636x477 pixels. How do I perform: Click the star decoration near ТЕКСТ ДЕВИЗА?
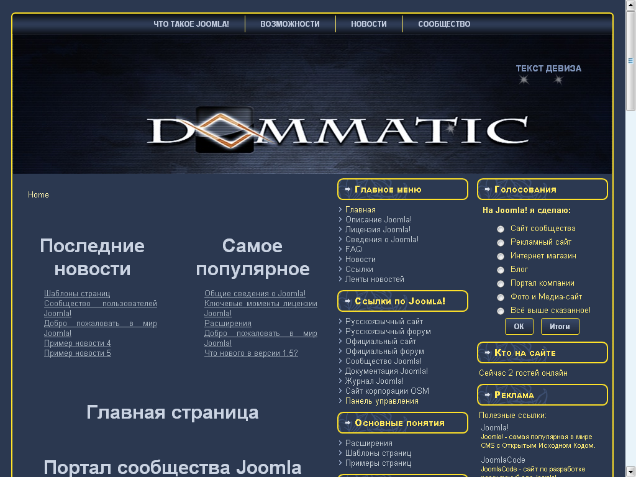pos(525,79)
